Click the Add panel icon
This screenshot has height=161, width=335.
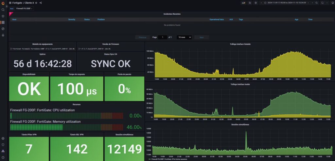tap(243, 3)
